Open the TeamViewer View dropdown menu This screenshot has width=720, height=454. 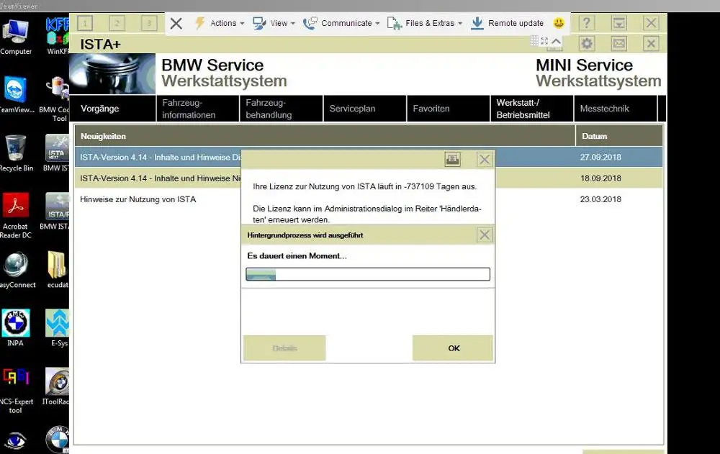[x=274, y=23]
